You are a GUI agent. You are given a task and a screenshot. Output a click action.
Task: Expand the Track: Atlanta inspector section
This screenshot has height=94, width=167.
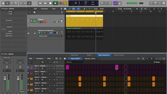pos(2,54)
